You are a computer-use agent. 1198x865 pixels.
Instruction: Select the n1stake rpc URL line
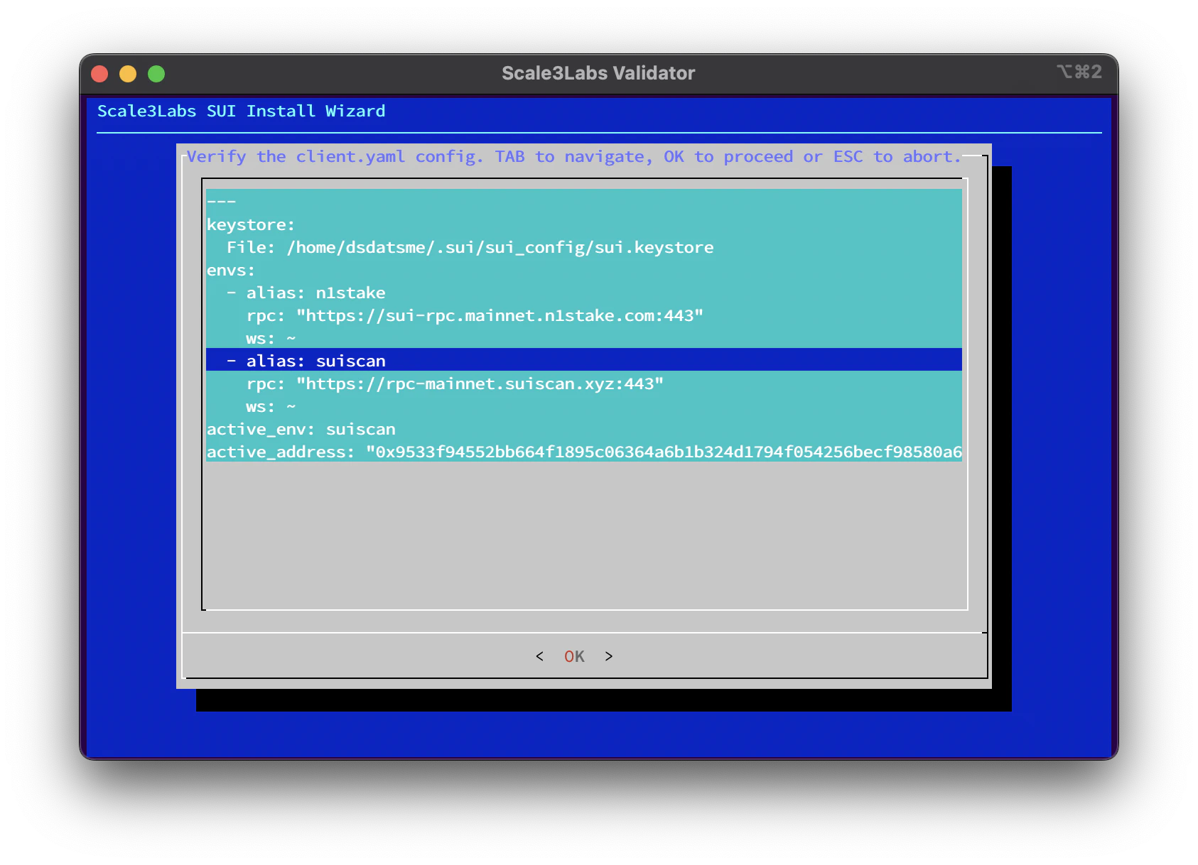(x=584, y=314)
